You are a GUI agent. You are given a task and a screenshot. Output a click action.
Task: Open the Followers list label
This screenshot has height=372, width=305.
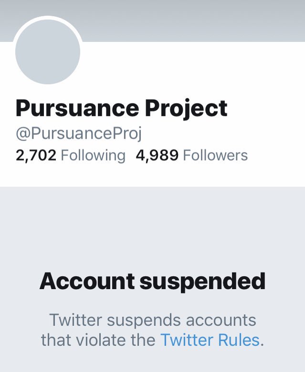[x=215, y=155]
